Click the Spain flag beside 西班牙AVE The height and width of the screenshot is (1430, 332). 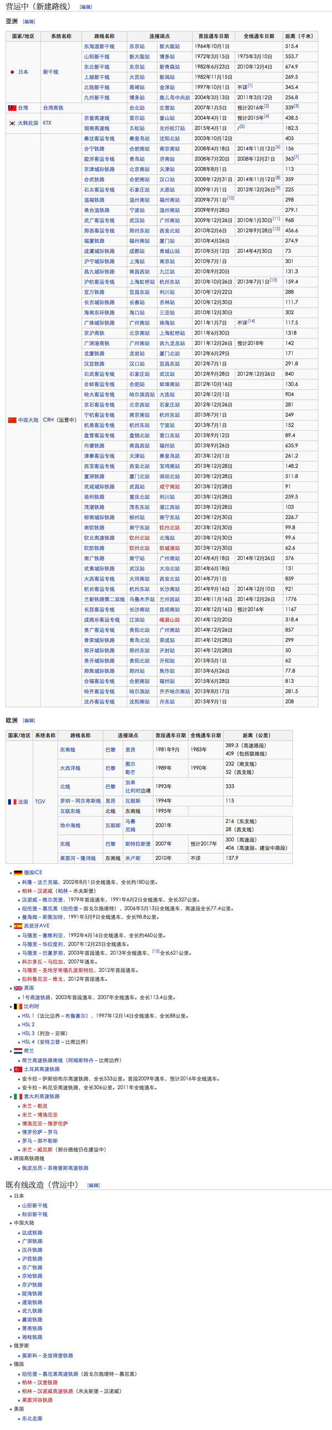(x=18, y=926)
